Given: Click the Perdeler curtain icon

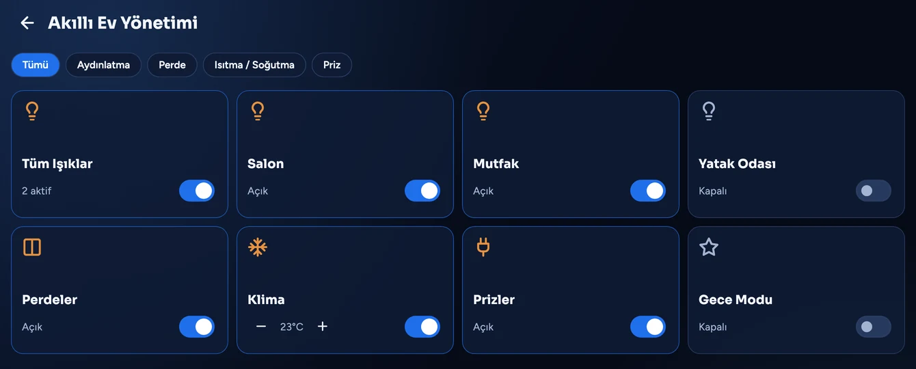Looking at the screenshot, I should (32, 247).
